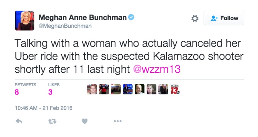The image size is (258, 137).
Task: Retweet this tweet using the retweet icon
Action: (52, 121)
